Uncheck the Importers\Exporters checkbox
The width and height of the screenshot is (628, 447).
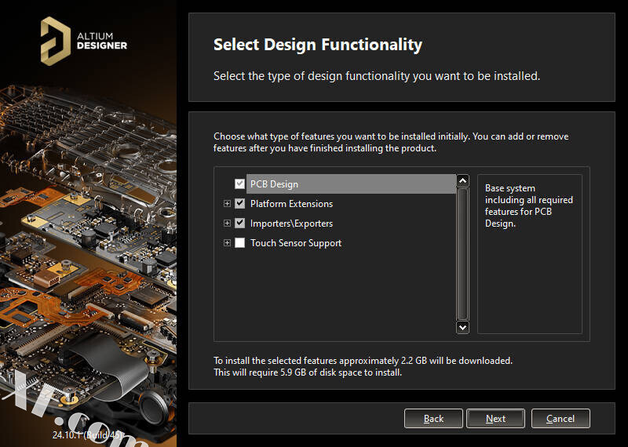pyautogui.click(x=239, y=223)
